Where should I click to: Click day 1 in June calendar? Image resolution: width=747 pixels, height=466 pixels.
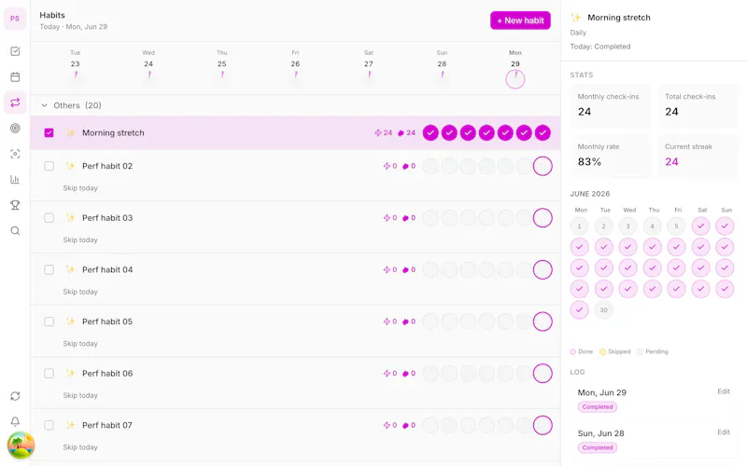[x=579, y=226]
